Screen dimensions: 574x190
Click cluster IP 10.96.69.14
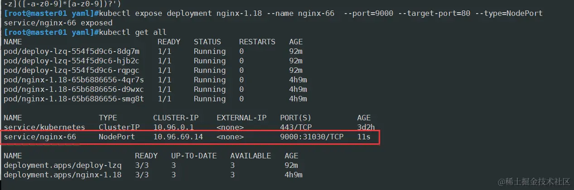[x=178, y=137]
